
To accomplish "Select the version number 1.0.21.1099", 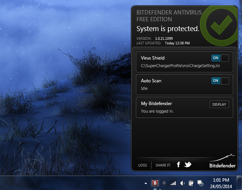I will click(x=164, y=39).
